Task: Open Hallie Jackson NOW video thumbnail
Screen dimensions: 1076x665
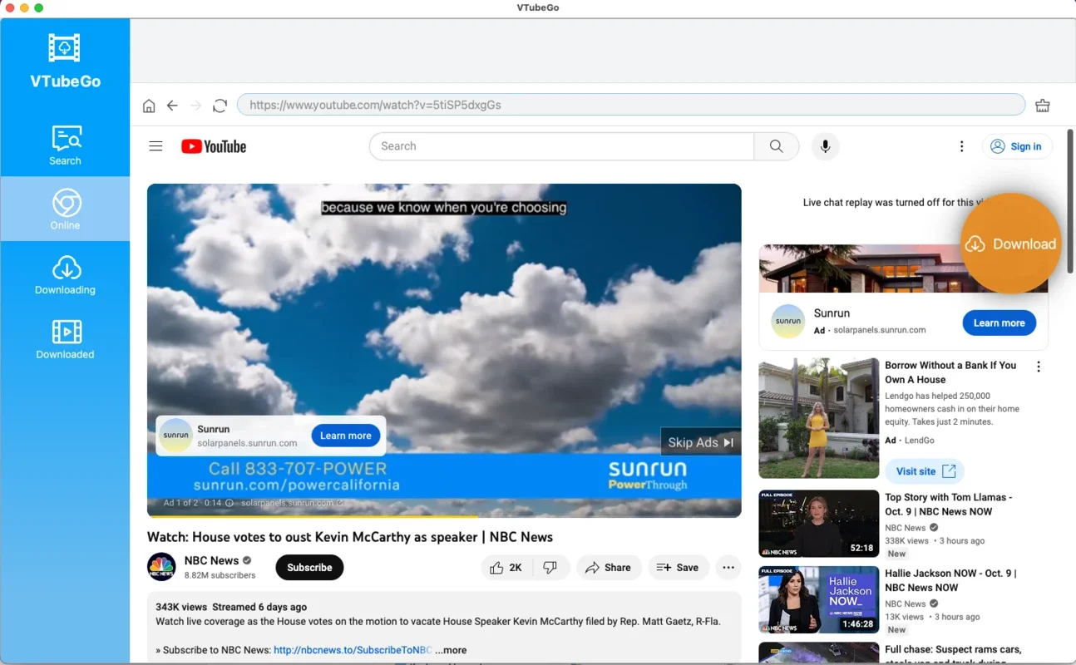Action: point(819,600)
